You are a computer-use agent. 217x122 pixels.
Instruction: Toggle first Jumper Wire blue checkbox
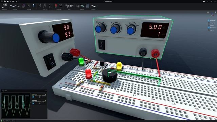pos(33,97)
